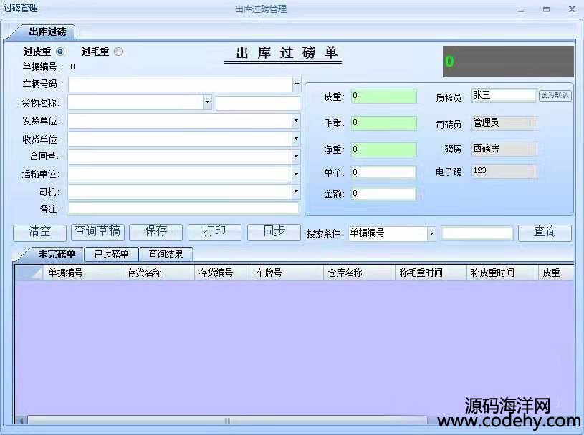This screenshot has height=435, width=584.
Task: Click the 备注 input field
Action: 183,209
